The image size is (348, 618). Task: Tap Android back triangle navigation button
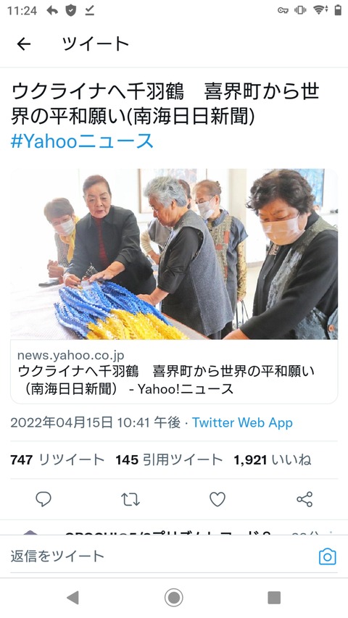73,598
